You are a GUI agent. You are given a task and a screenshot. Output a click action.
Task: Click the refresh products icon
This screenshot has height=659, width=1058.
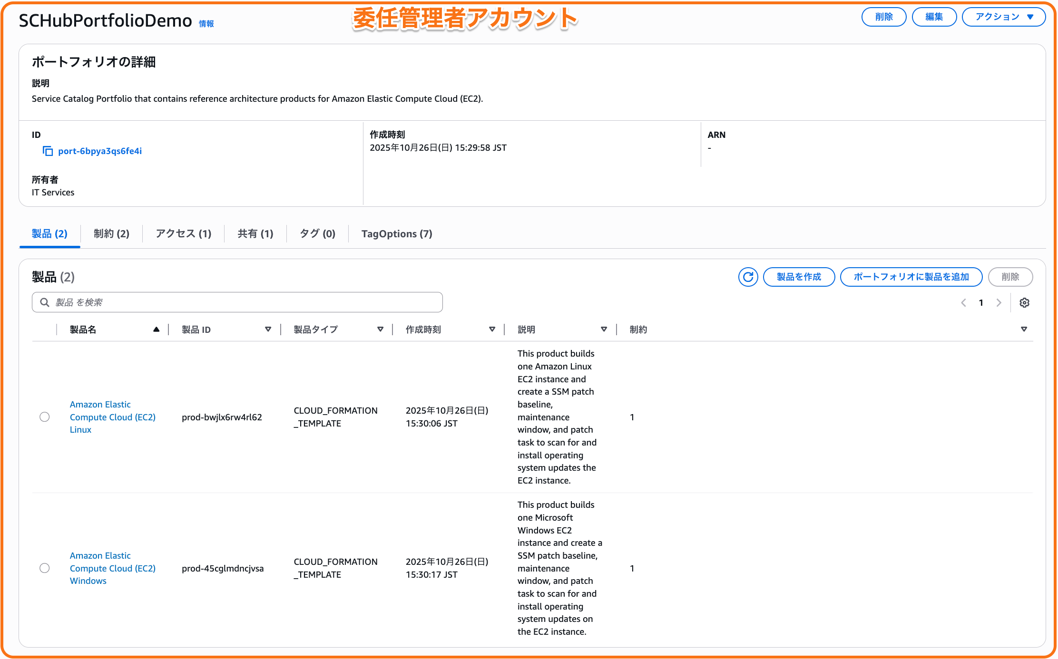(x=748, y=277)
